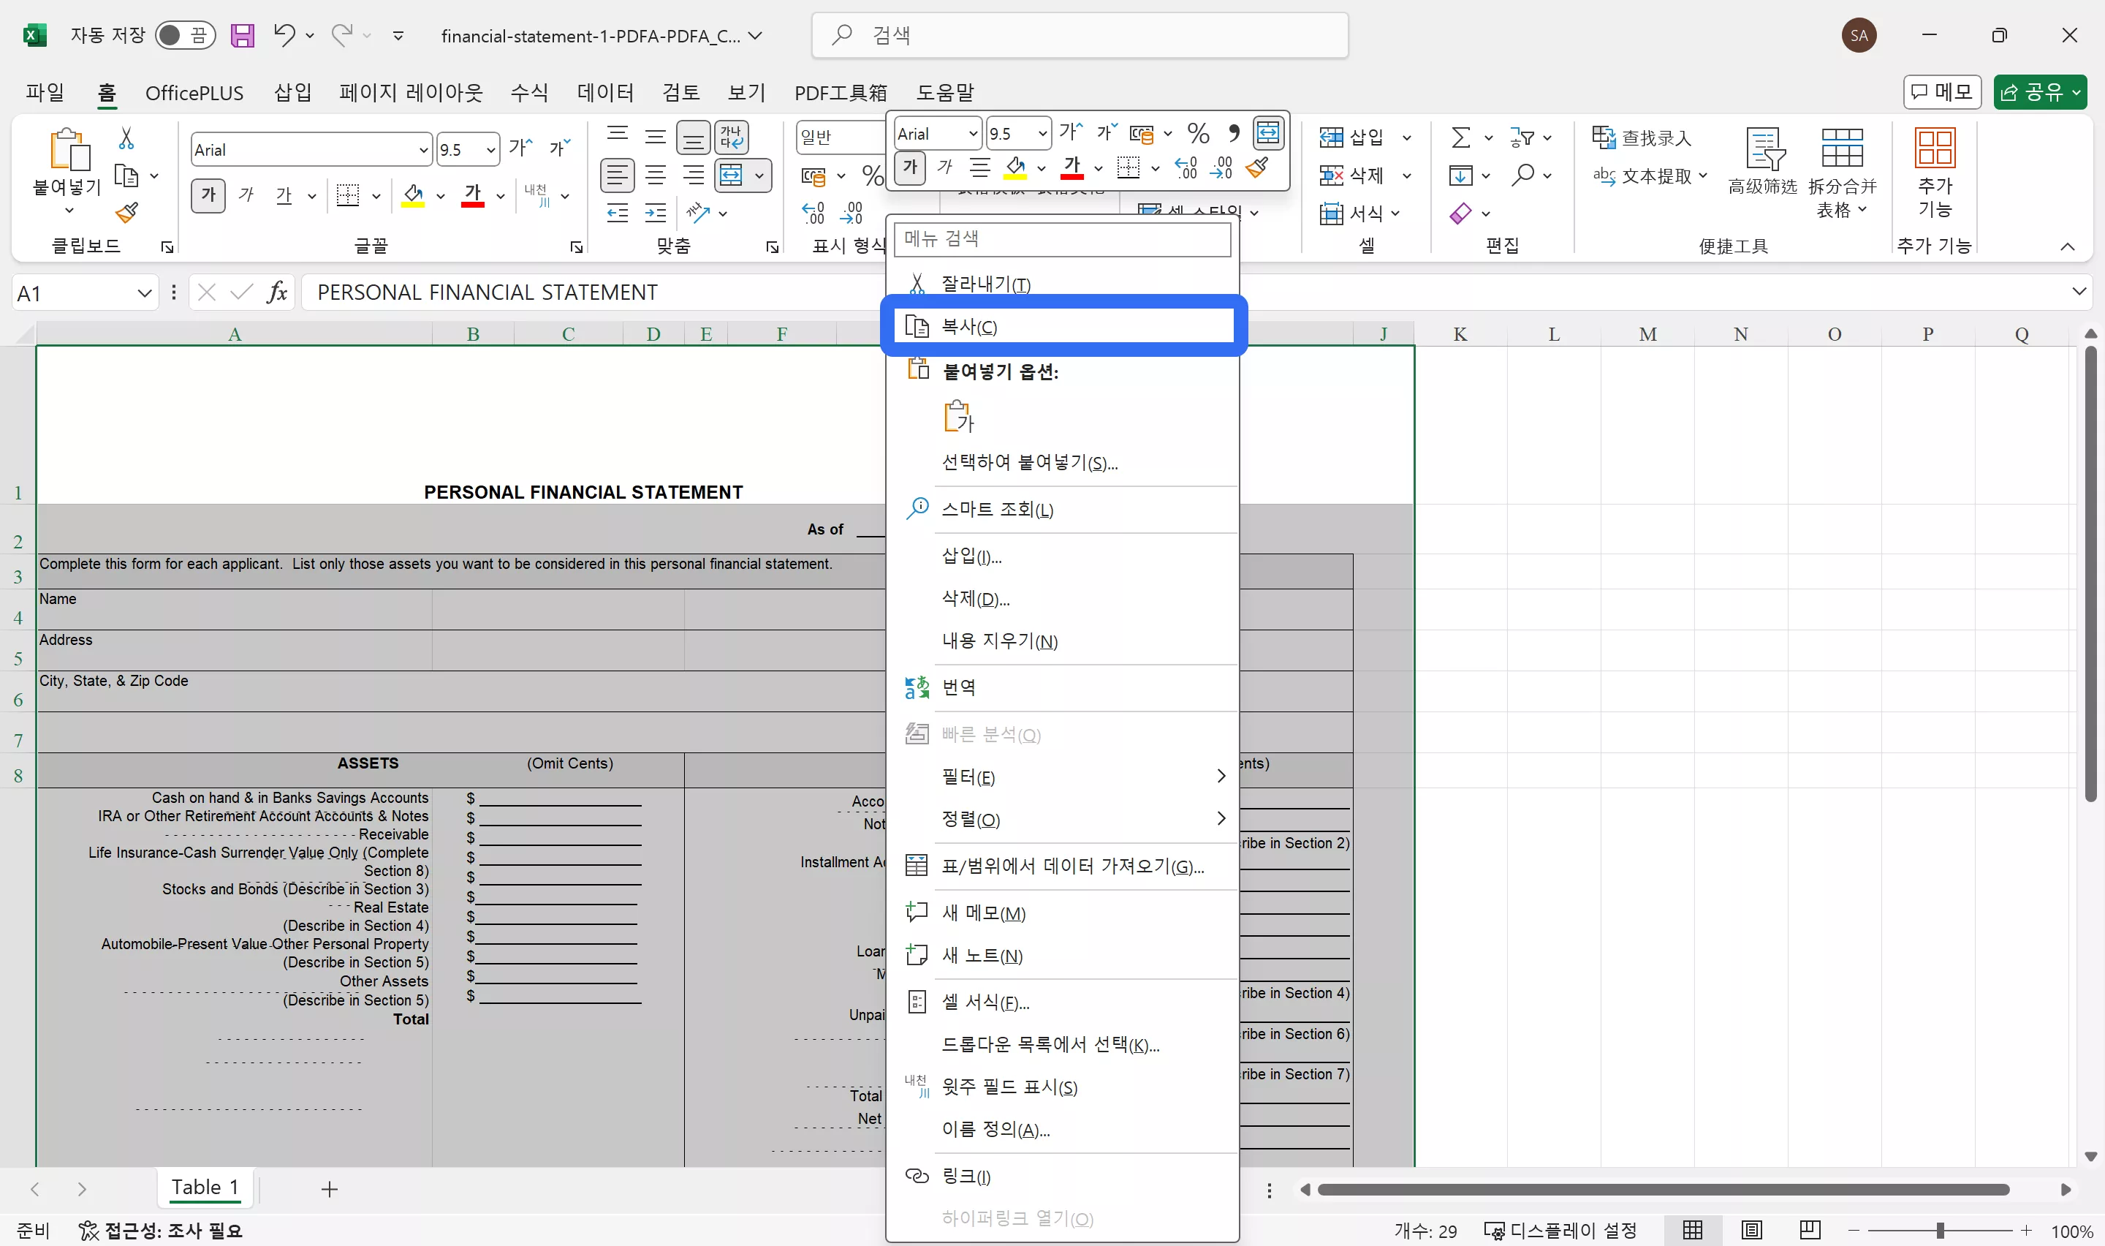Click the fill color bucket in ribbon font group

coord(413,196)
